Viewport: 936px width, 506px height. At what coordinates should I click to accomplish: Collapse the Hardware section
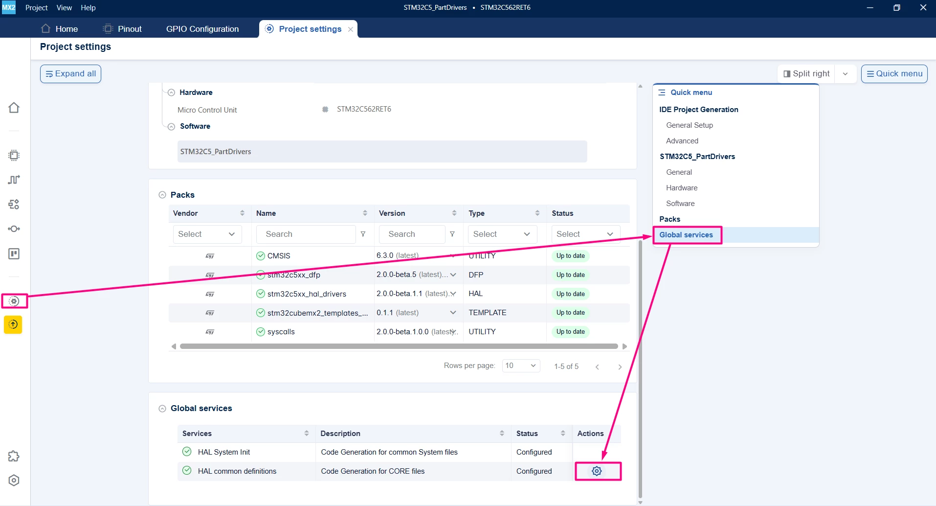click(x=172, y=92)
